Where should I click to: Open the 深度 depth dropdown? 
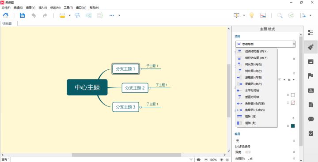point(270,152)
